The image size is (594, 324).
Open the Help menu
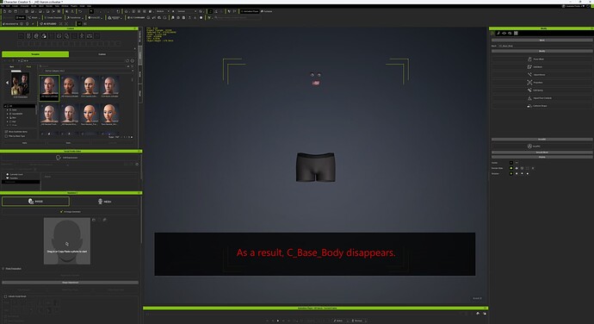(x=89, y=6)
